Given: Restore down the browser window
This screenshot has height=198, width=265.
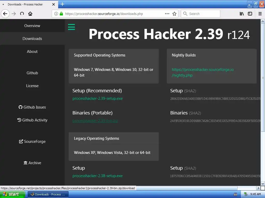Looking at the screenshot, I should click(x=256, y=4).
